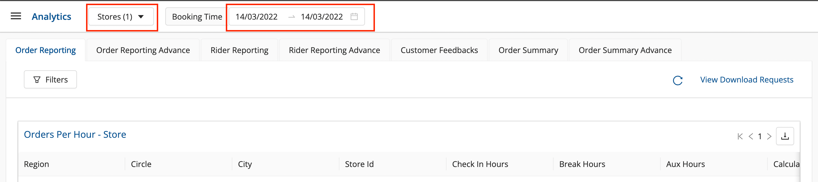Open the Order Summary tab
The width and height of the screenshot is (818, 182).
click(528, 50)
